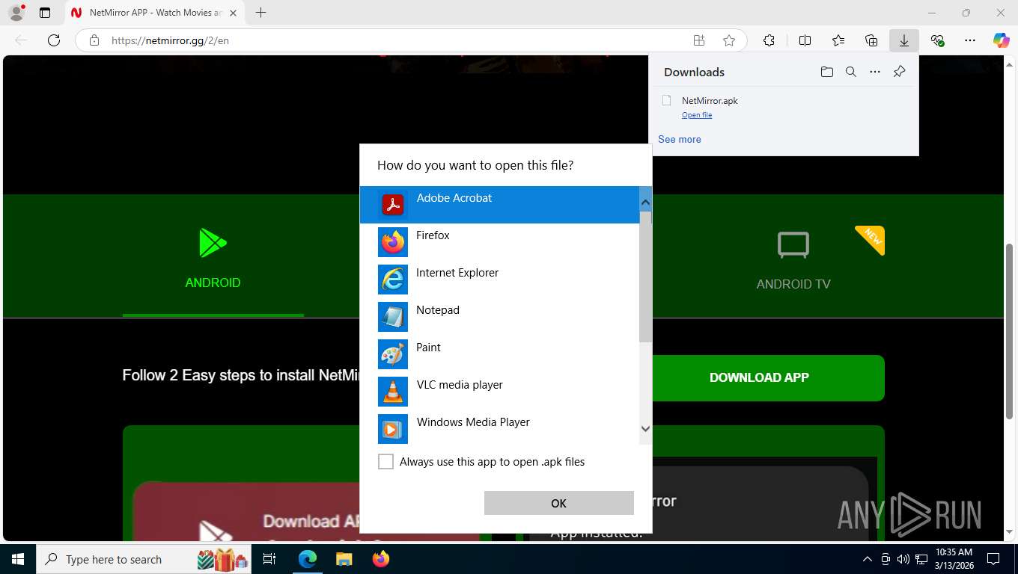Viewport: 1018px width, 574px height.
Task: Open Edge tab actions menu icon
Action: (x=45, y=13)
